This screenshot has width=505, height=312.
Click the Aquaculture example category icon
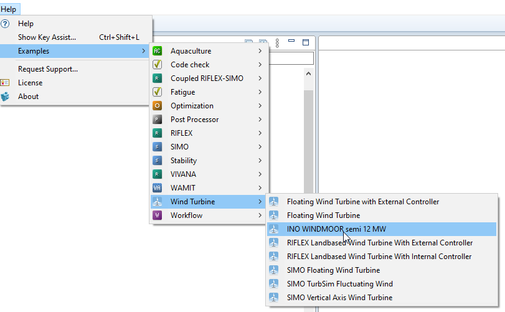tap(158, 51)
